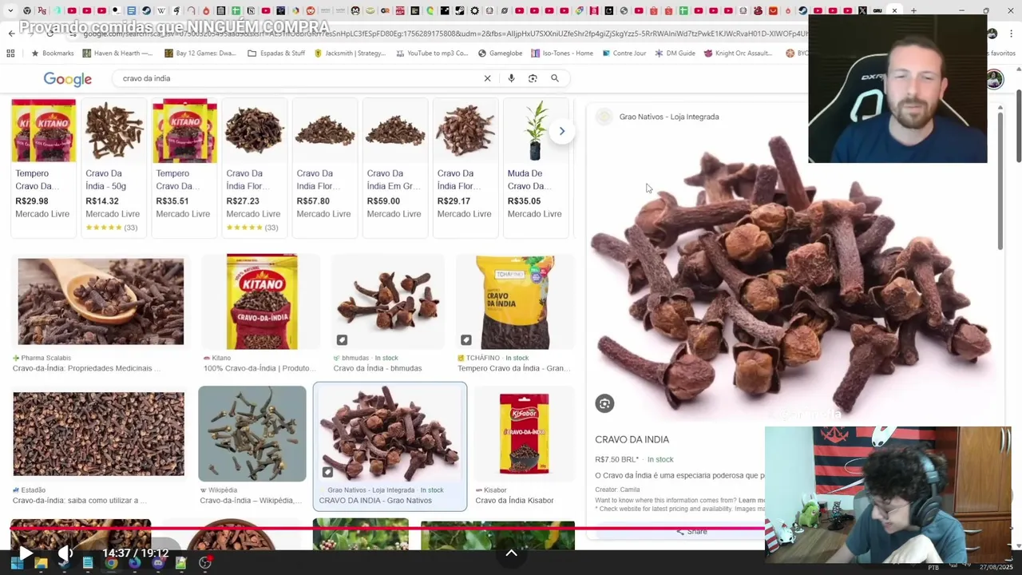Open Cravo Da Índia 50g R$14.32 product

click(113, 168)
